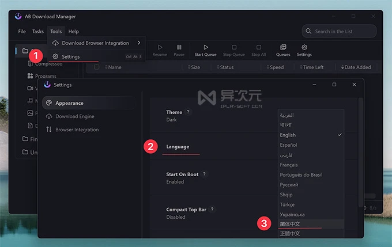The image size is (392, 247).
Task: Select the Bengali language option
Action: click(311, 125)
